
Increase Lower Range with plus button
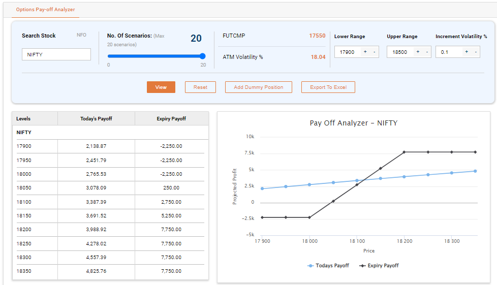point(365,52)
